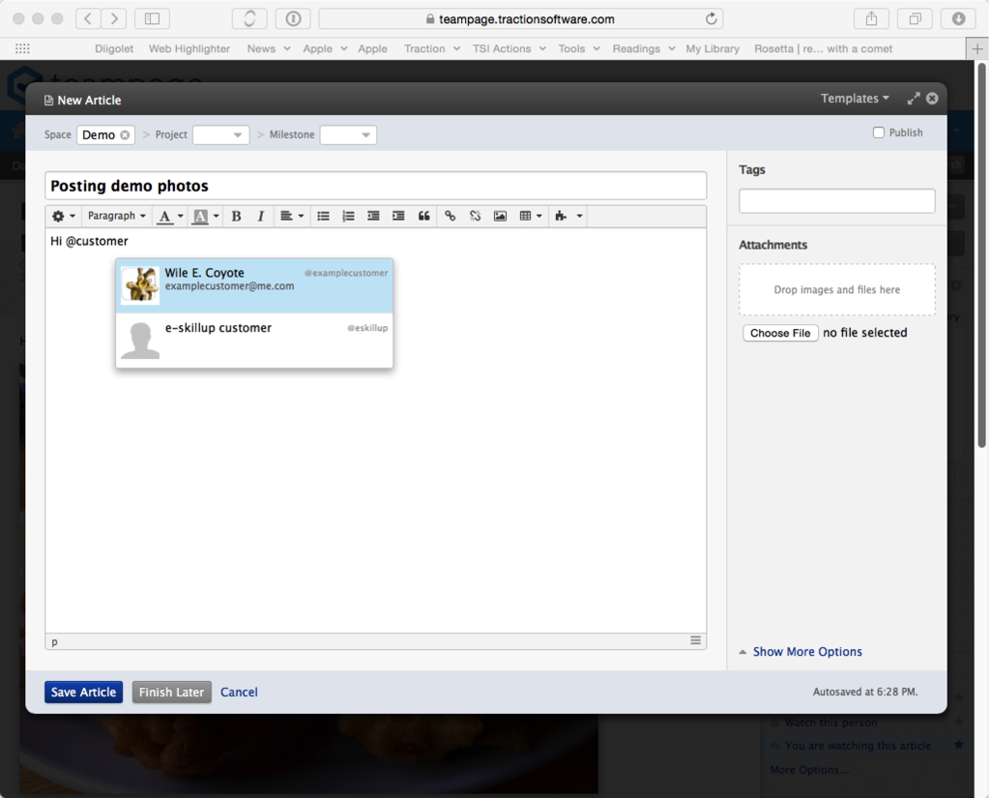Click the Cancel link

point(239,693)
